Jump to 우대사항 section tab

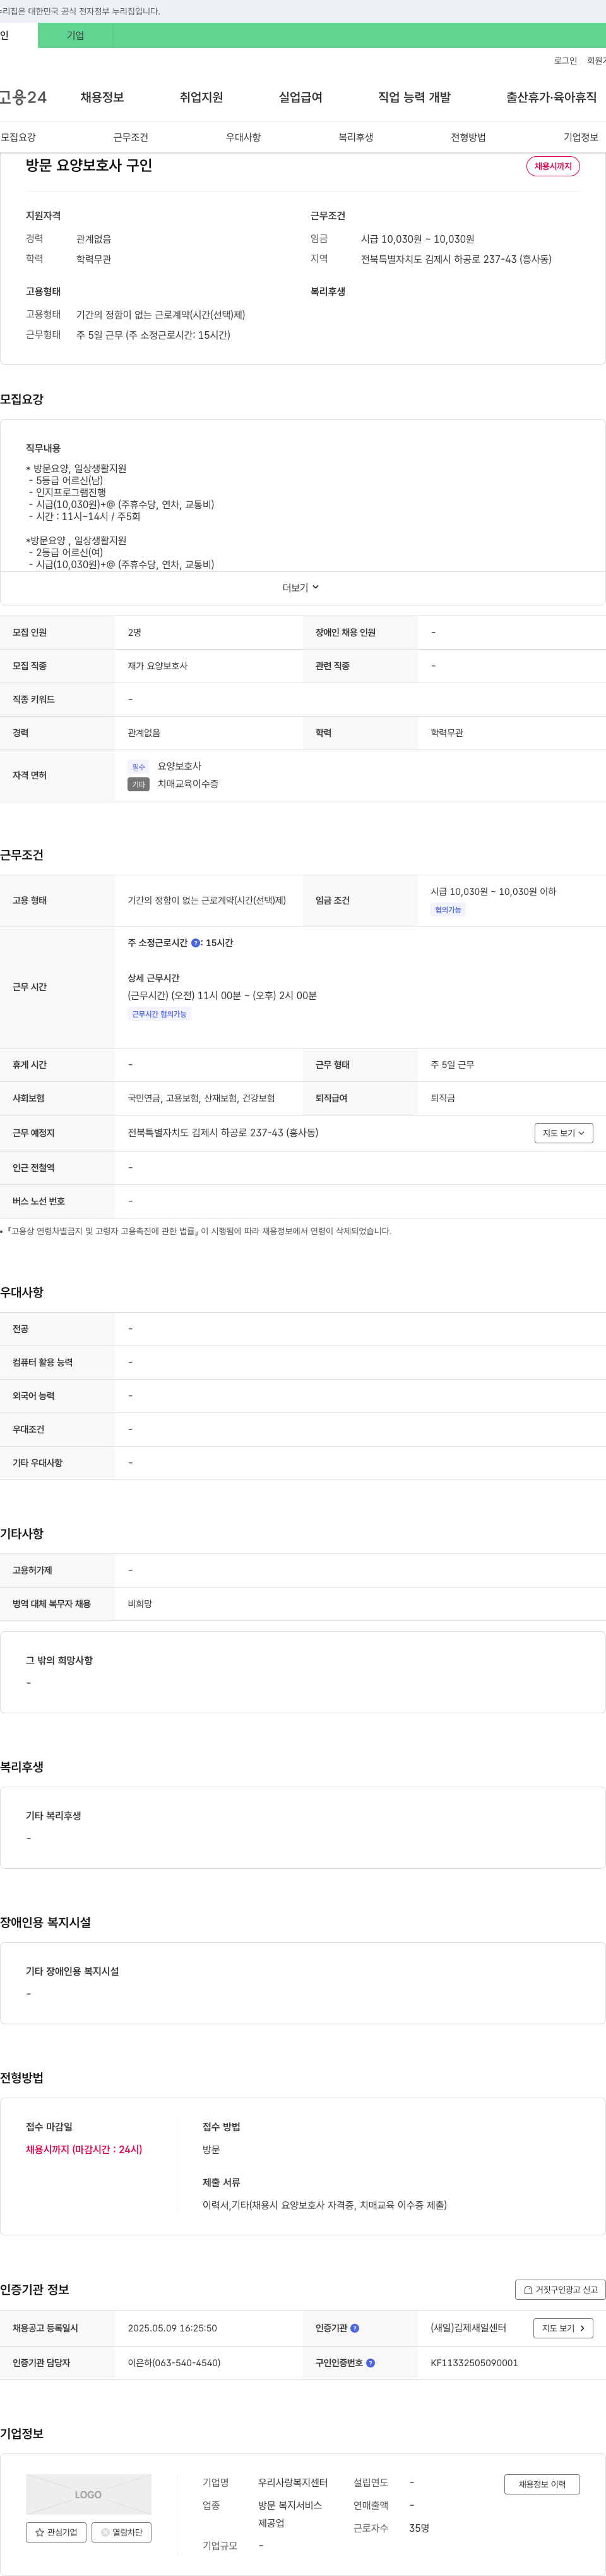pyautogui.click(x=242, y=137)
